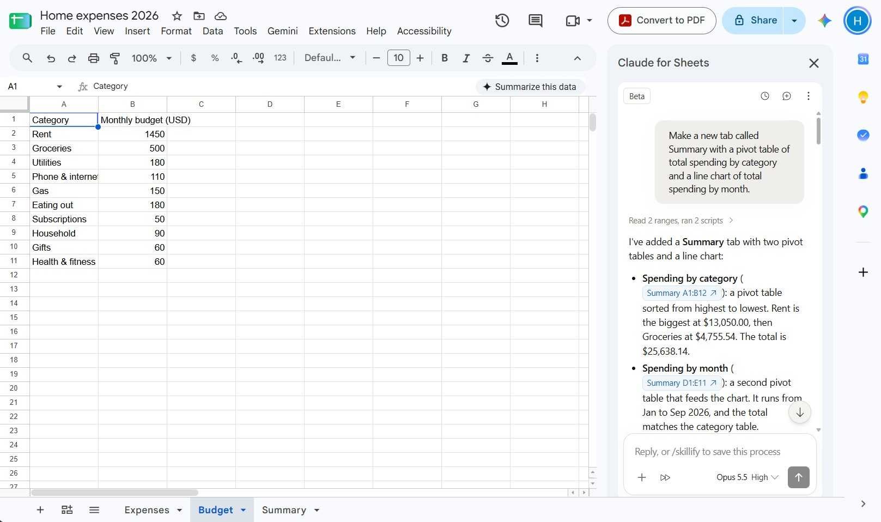Click the Convert to PDF button

tap(661, 21)
